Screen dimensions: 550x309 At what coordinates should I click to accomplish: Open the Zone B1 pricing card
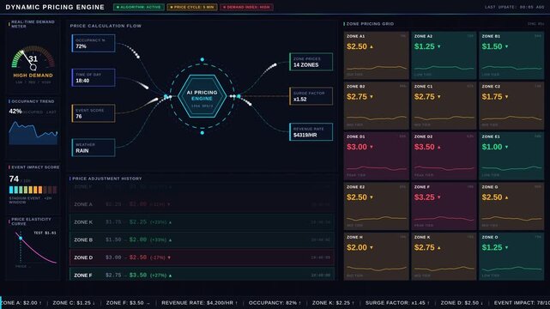[x=511, y=56]
